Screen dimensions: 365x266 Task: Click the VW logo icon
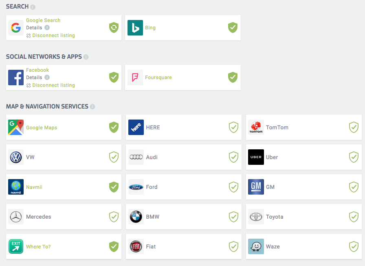[16, 157]
